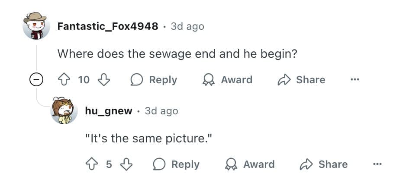Open Fantastic_Fox4948's user profile link
The height and width of the screenshot is (189, 406).
point(108,26)
